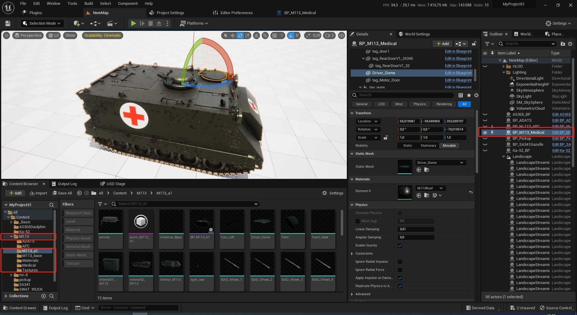Save current level with disk icon

coord(8,23)
